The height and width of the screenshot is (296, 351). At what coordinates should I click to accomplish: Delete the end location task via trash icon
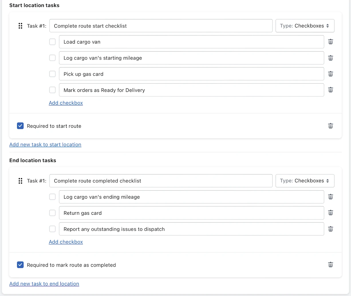[x=330, y=265]
